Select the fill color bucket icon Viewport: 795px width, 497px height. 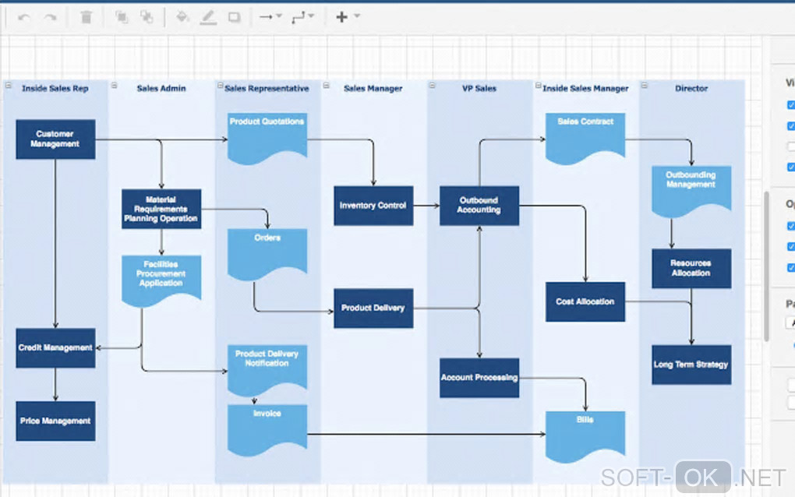(x=182, y=17)
